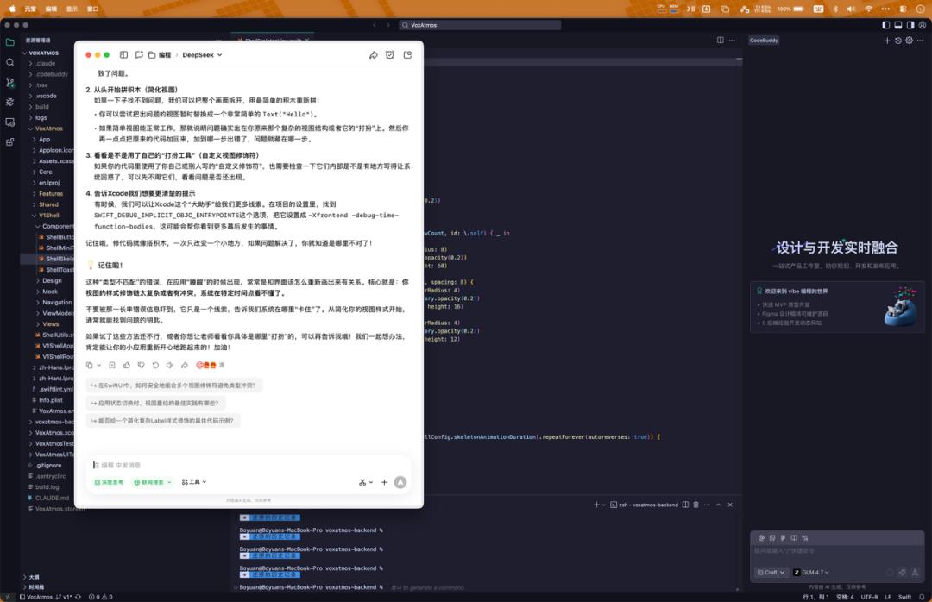Image resolution: width=932 pixels, height=602 pixels.
Task: Regenerate the response with the circular arrow icon
Action: (x=155, y=365)
